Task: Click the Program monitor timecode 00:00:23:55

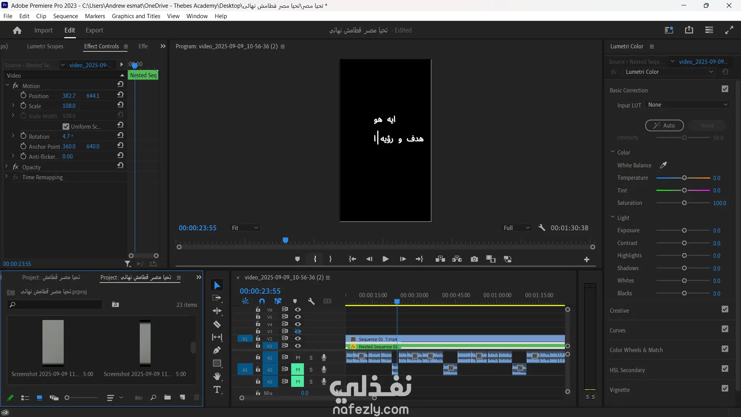Action: [197, 228]
